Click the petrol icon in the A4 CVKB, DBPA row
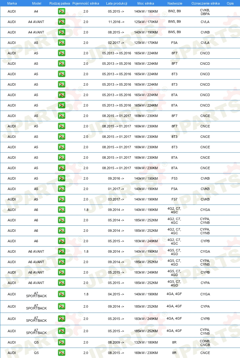The width and height of the screenshot is (240, 358). 62,11
